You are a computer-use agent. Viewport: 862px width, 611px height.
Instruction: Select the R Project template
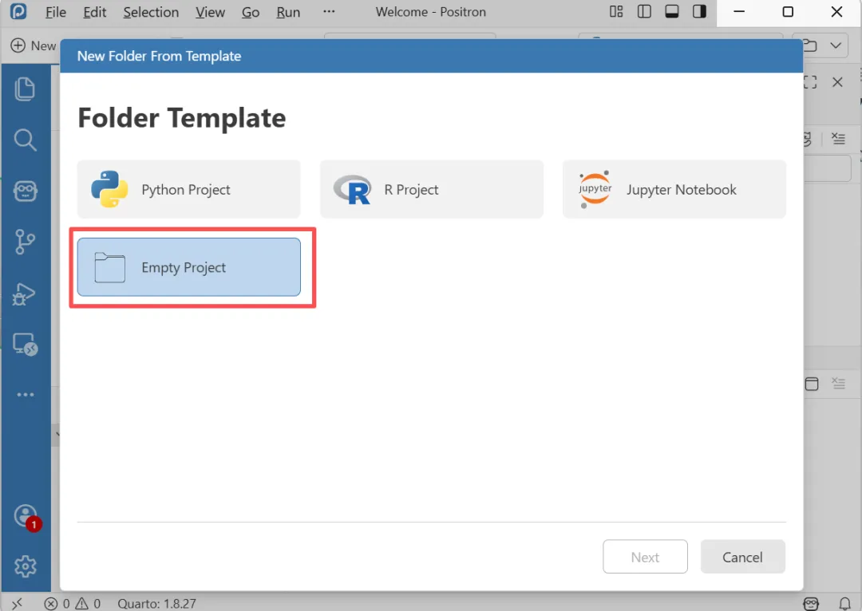(x=432, y=190)
